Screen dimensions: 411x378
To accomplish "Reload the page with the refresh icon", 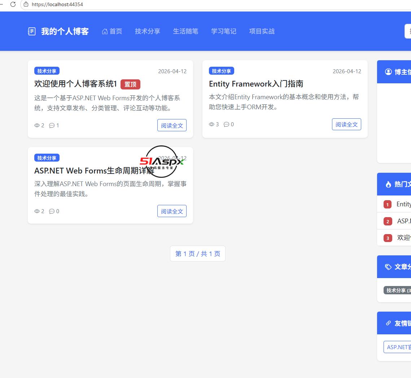I will [13, 4].
